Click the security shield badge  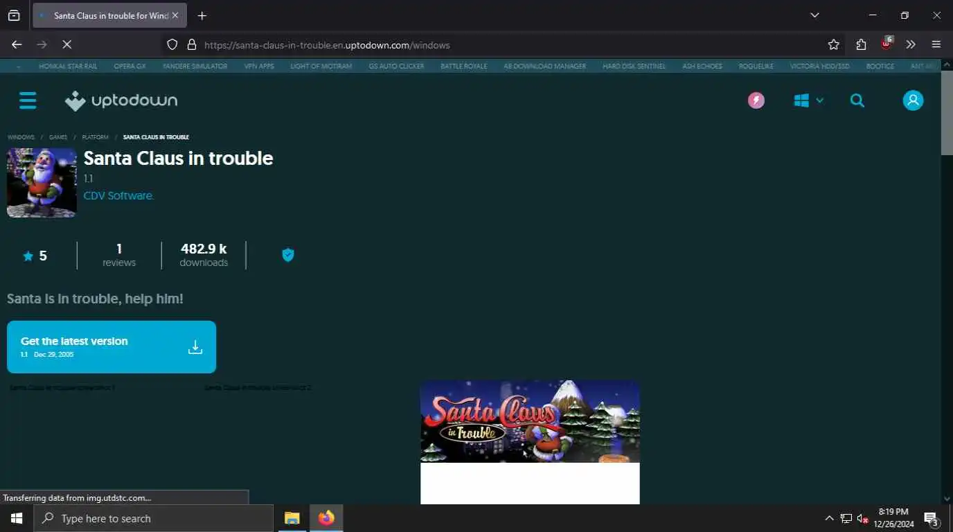[288, 255]
